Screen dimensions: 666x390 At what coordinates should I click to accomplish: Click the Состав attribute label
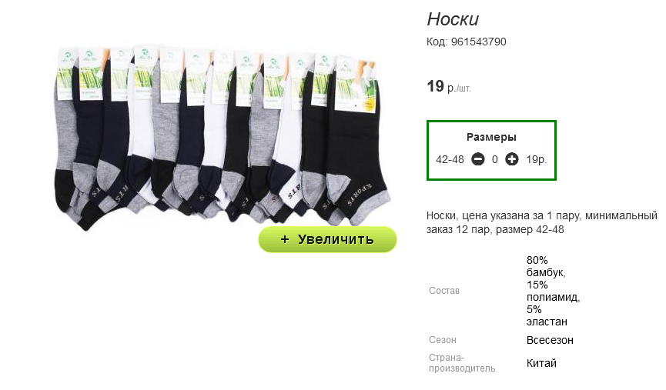pos(443,291)
